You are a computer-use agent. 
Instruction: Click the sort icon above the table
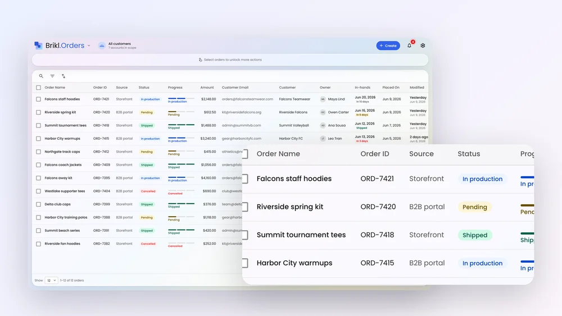(x=64, y=76)
